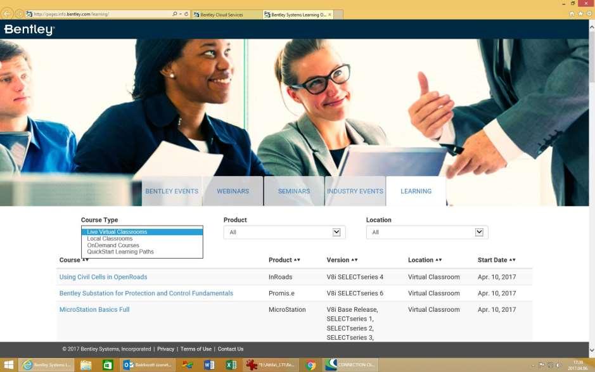This screenshot has height=372, width=595.
Task: Open the Favorites star icon
Action: point(580,14)
